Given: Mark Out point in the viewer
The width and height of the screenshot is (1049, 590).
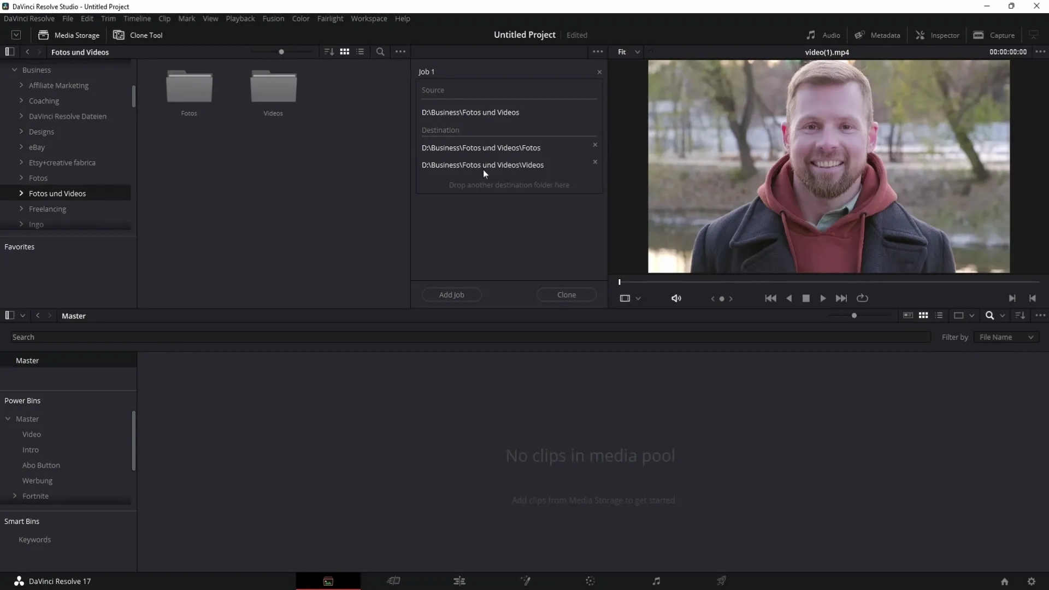Looking at the screenshot, I should [1032, 298].
